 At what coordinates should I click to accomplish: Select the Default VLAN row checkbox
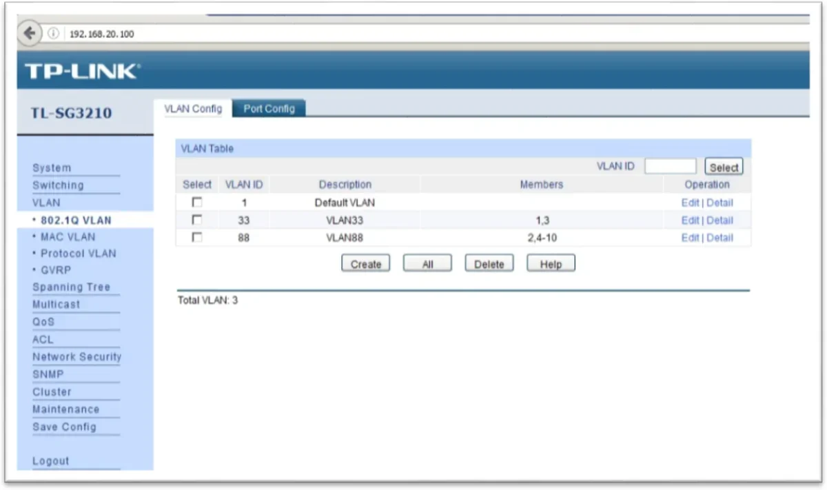[x=197, y=202]
